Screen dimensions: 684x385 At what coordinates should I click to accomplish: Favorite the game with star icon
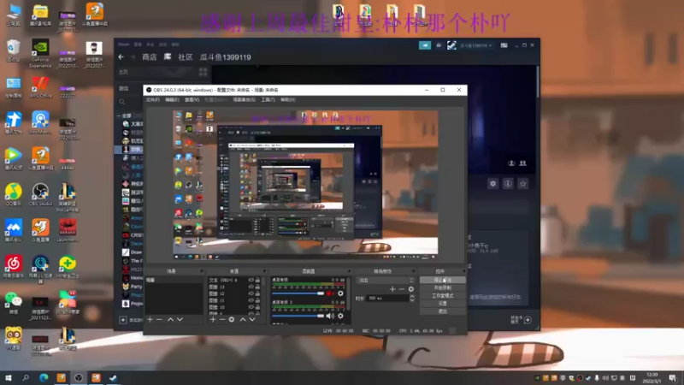(522, 184)
